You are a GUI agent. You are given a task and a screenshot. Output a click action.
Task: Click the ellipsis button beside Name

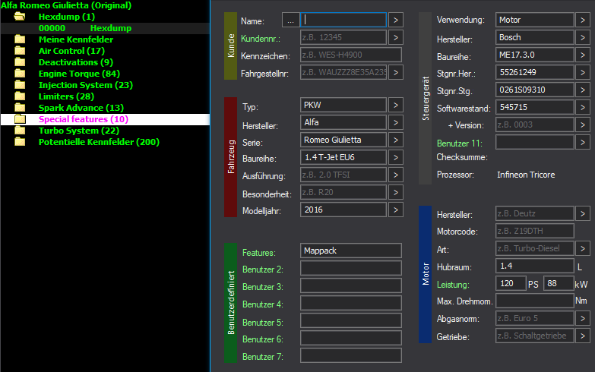[x=290, y=20]
